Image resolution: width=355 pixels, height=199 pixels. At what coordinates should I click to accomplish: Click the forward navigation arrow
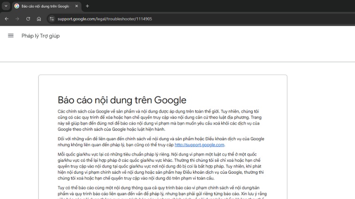17,19
